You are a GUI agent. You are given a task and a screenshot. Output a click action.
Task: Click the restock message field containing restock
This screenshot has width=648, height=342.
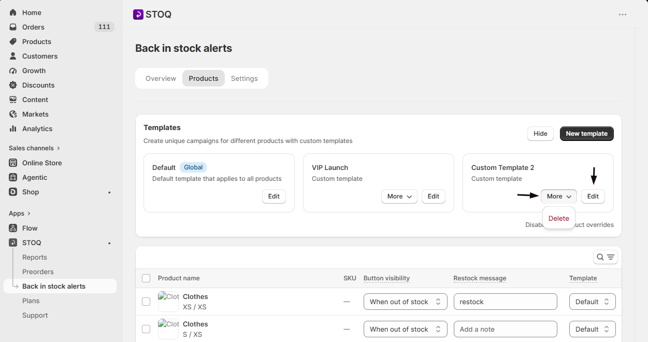(x=506, y=302)
